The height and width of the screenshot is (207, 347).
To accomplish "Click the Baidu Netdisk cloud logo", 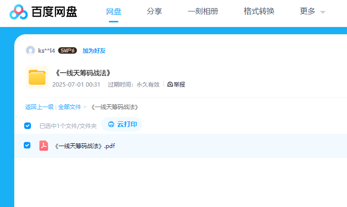I will (x=19, y=12).
